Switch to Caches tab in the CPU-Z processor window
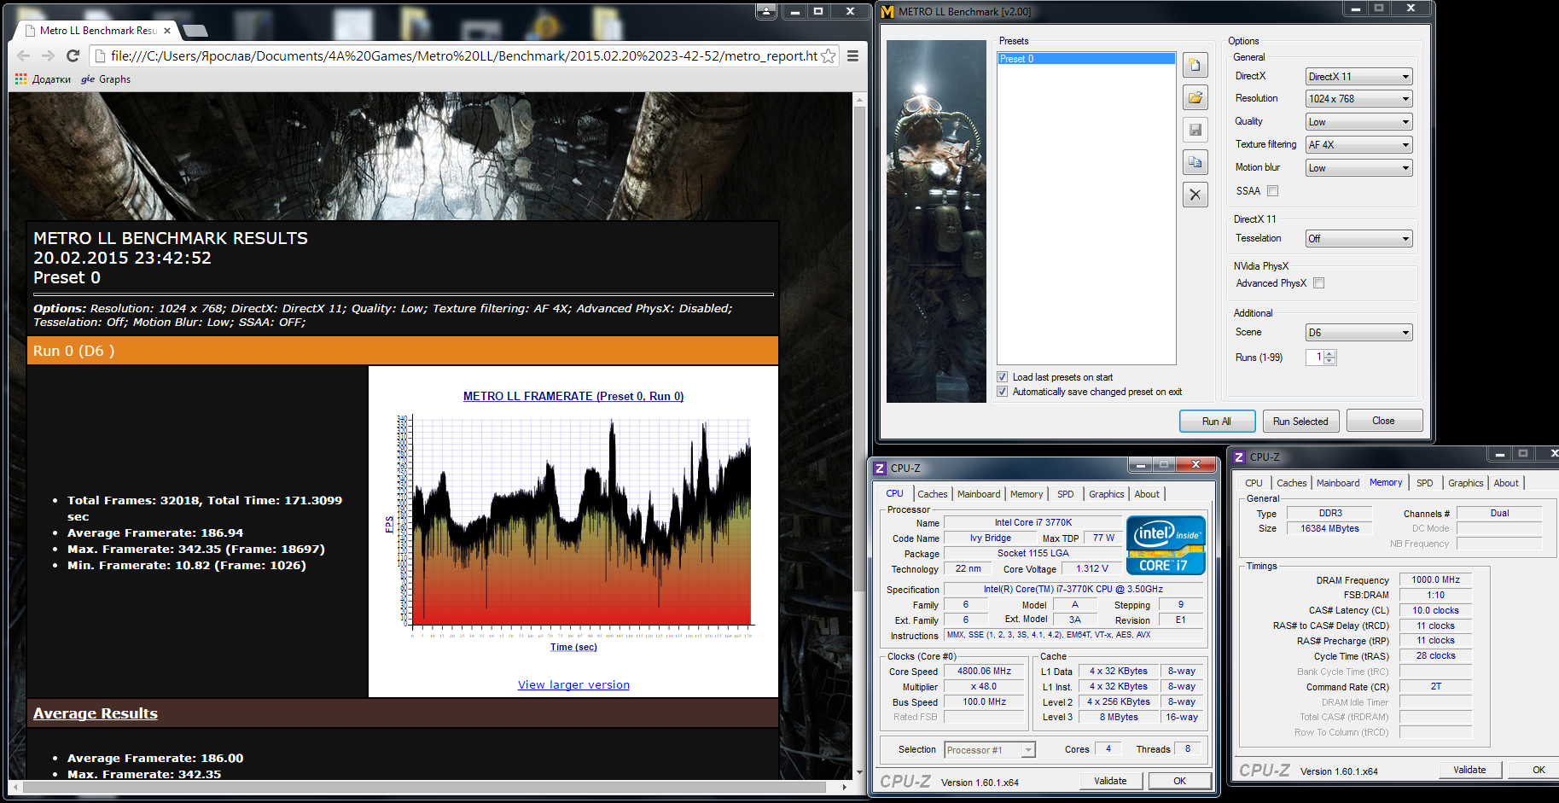Image resolution: width=1559 pixels, height=803 pixels. pos(932,494)
